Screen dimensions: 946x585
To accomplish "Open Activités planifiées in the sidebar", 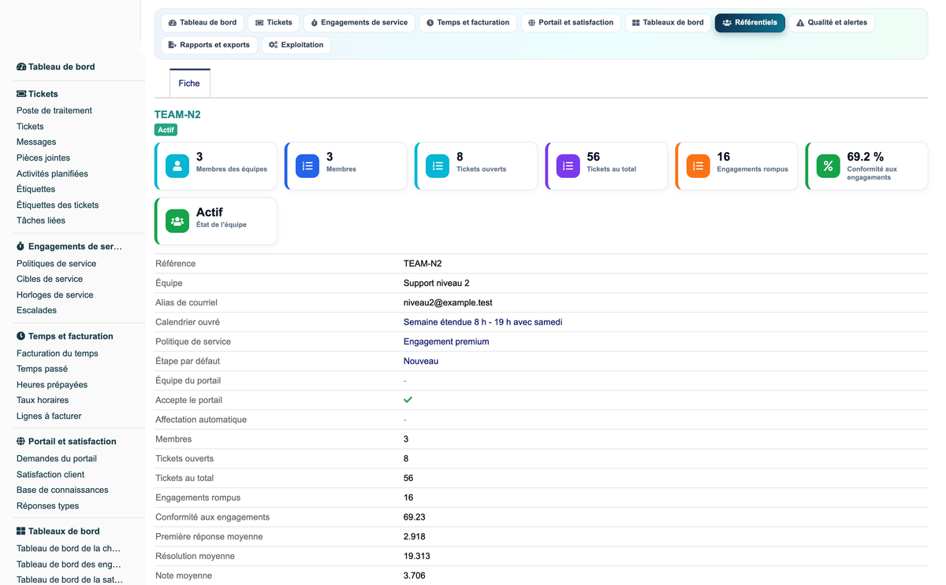I will [52, 174].
